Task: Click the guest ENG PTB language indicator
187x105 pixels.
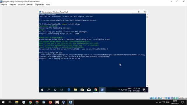Action: (130, 90)
